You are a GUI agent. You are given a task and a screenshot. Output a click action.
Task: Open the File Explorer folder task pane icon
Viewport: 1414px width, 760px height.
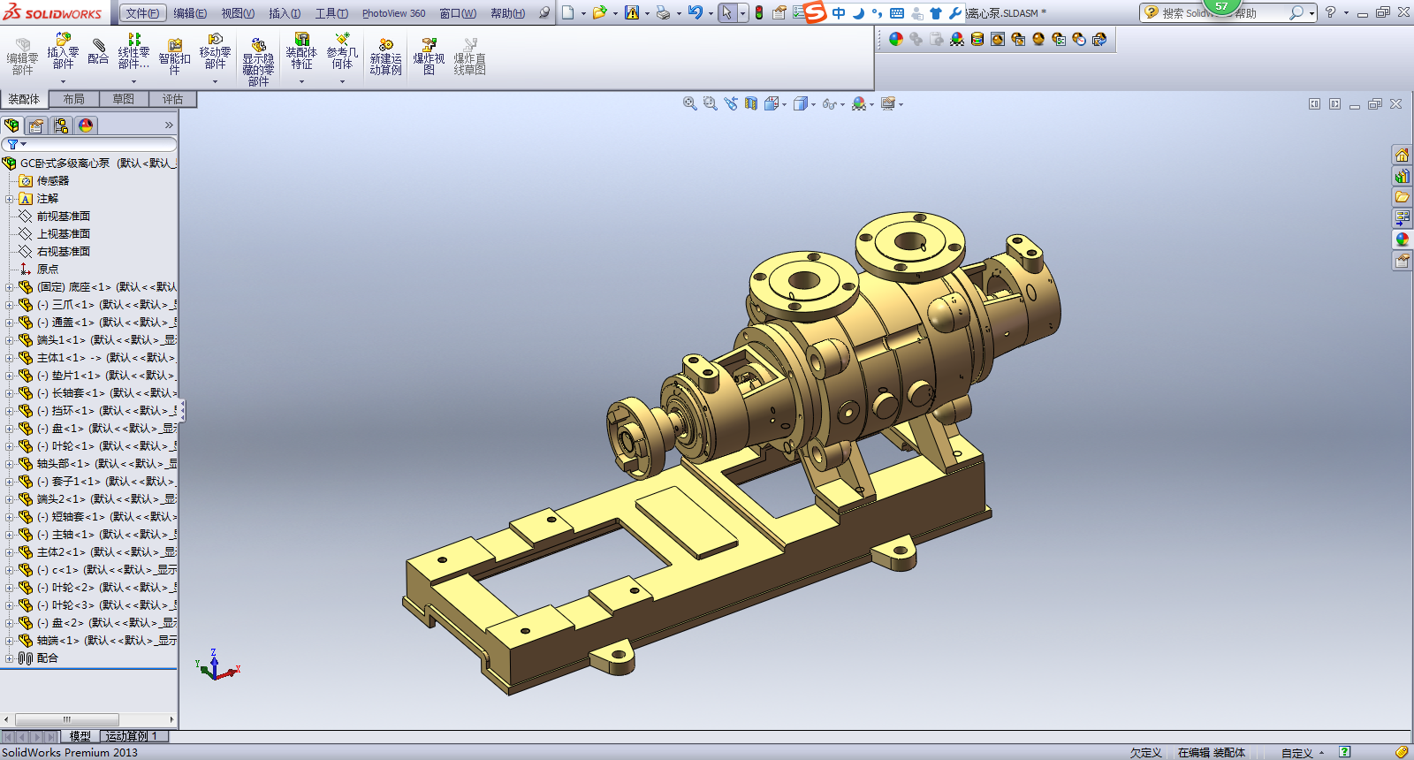[1402, 196]
